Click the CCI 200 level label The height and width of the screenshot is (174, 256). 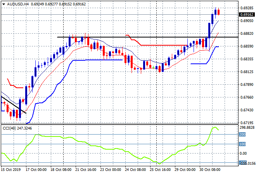pyautogui.click(x=242, y=135)
